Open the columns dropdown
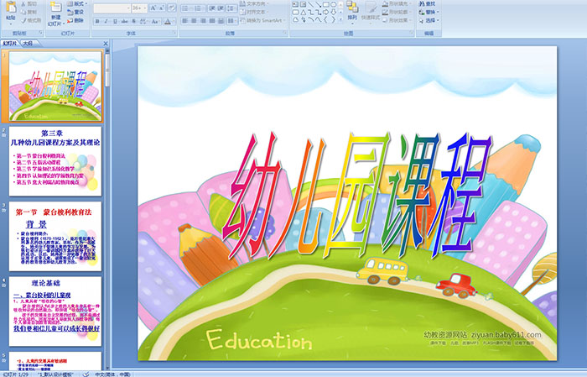587x377 pixels. click(x=231, y=21)
